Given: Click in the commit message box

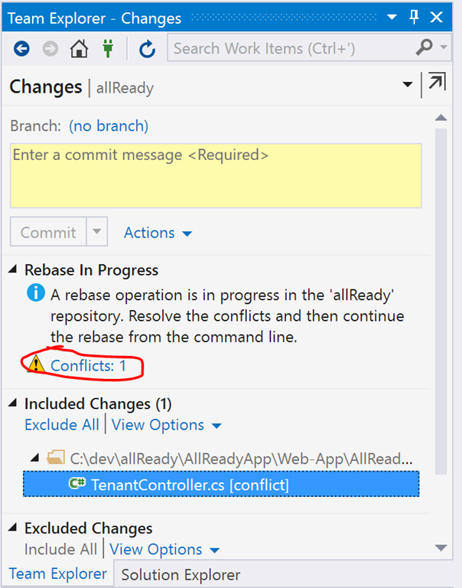Looking at the screenshot, I should pyautogui.click(x=216, y=175).
